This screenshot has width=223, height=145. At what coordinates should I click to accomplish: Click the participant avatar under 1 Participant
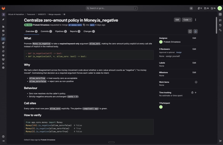point(161,107)
